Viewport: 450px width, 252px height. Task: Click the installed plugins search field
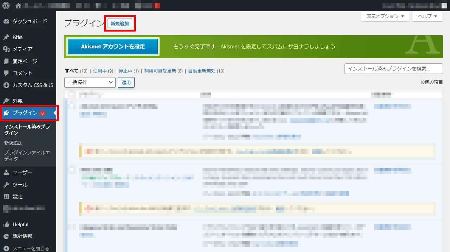393,69
